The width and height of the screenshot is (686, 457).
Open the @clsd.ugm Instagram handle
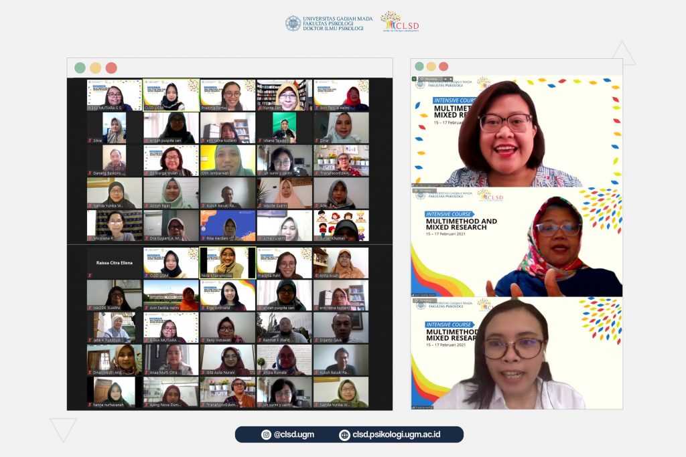(x=294, y=435)
